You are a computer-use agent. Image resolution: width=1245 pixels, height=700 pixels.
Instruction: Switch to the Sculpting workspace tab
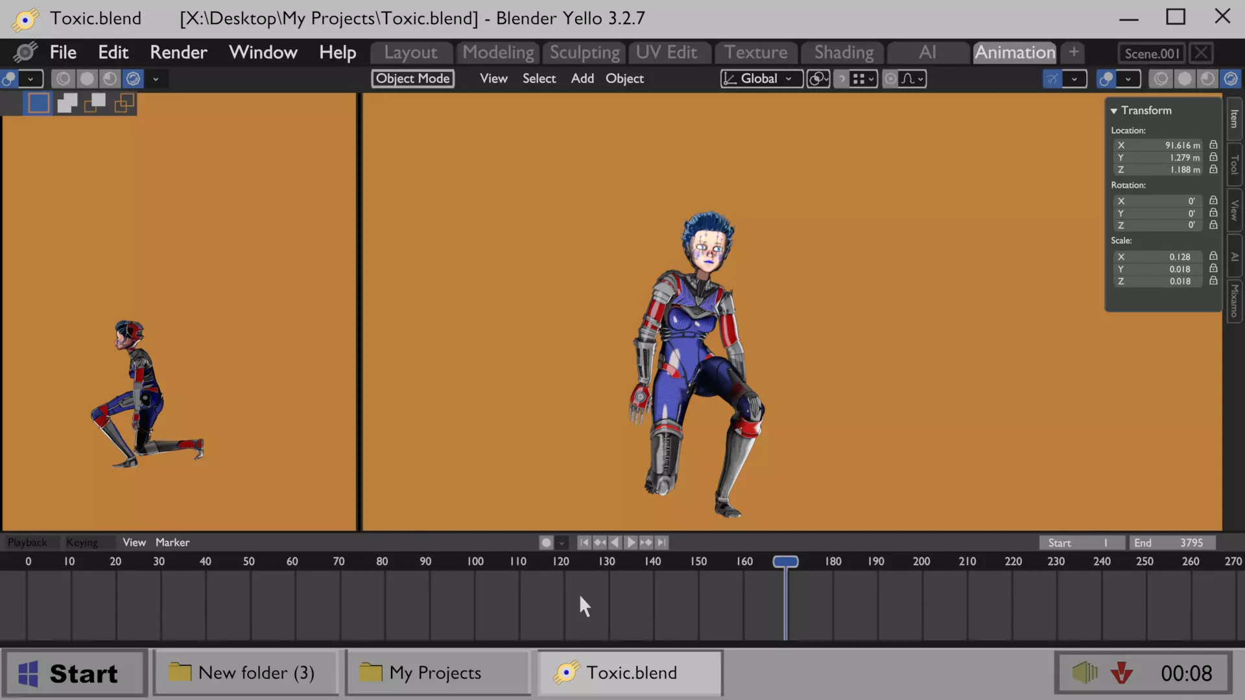pyautogui.click(x=584, y=52)
